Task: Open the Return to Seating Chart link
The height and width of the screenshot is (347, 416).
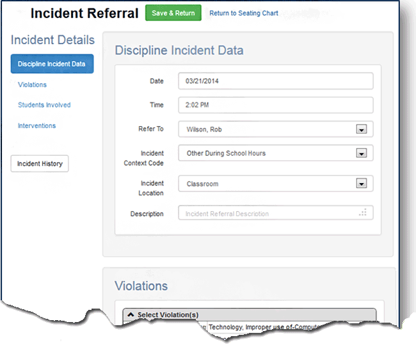Action: coord(244,13)
